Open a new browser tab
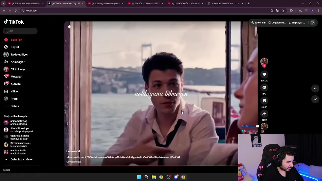This screenshot has height=181, width=322. 248,4
